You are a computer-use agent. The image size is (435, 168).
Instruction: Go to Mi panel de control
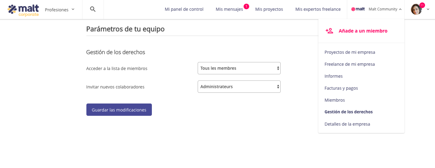pyautogui.click(x=184, y=9)
